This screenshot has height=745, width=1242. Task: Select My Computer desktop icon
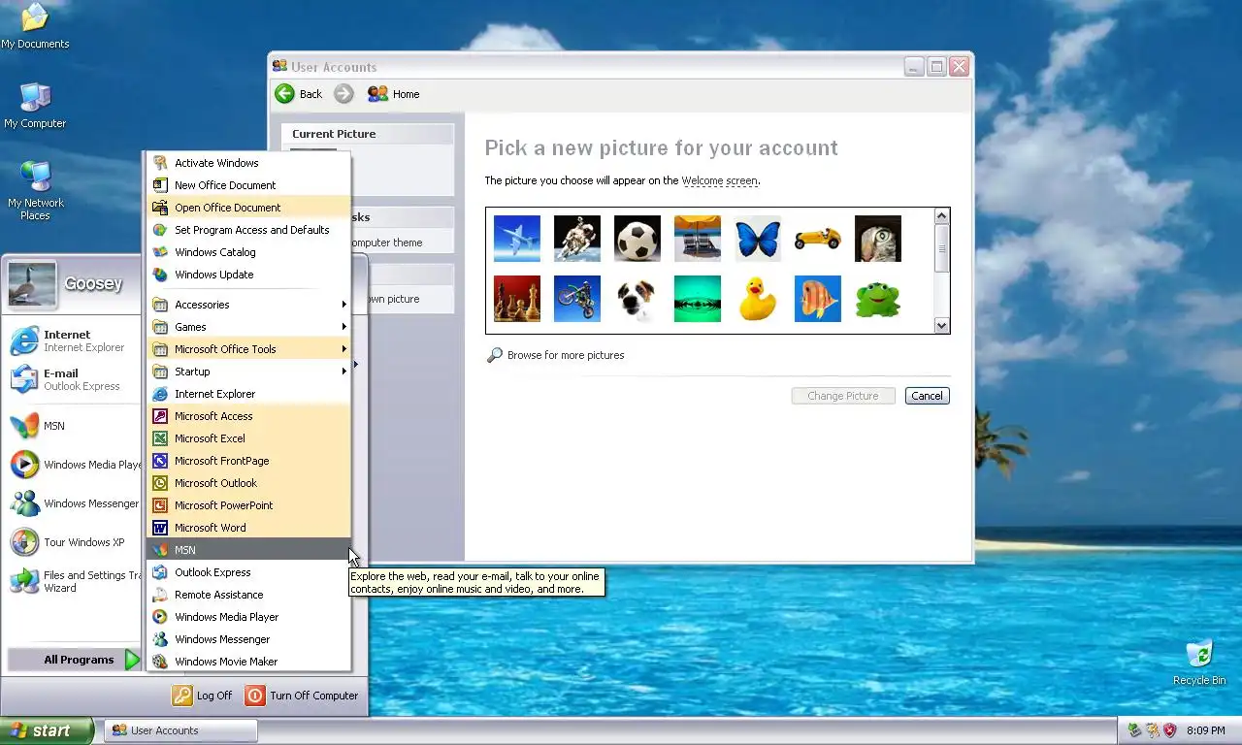coord(35,105)
